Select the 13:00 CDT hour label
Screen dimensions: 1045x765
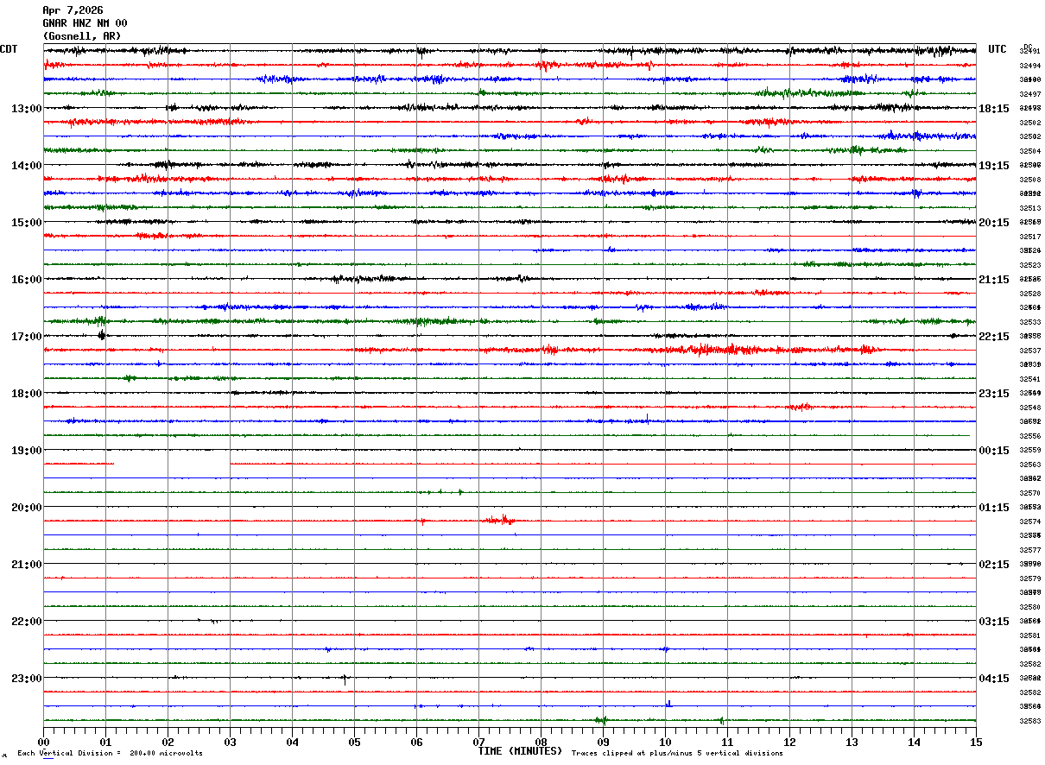(27, 109)
